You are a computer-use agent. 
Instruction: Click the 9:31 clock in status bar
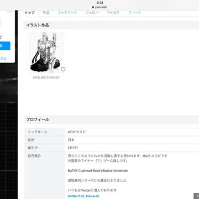click(x=99, y=3)
